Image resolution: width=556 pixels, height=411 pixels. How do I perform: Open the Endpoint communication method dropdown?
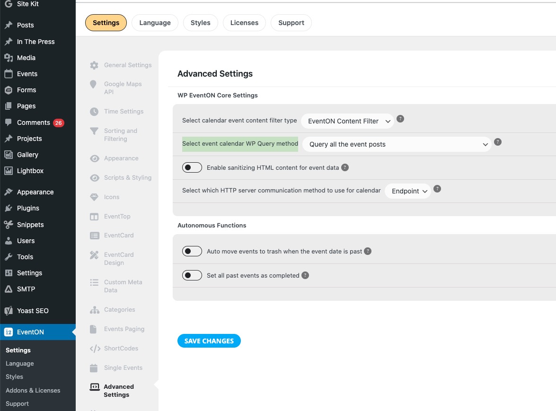408,191
